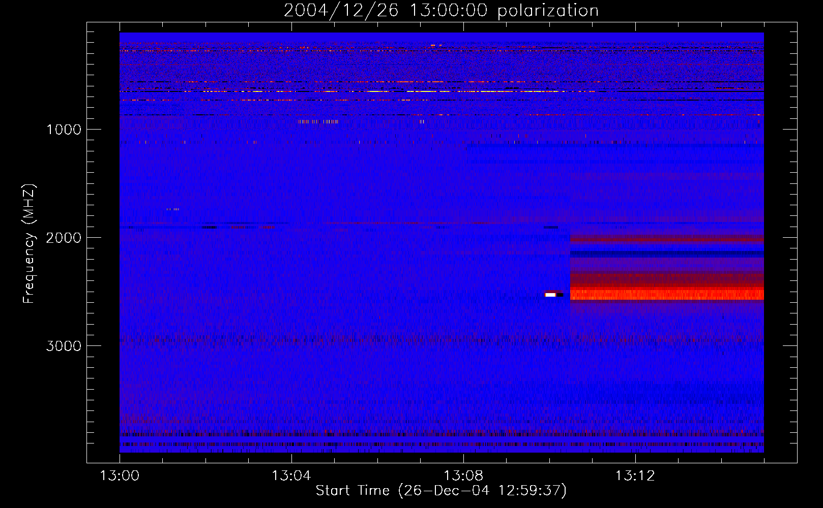This screenshot has height=508, width=823.
Task: Click the 1000 frequency tick label
Action: click(64, 130)
